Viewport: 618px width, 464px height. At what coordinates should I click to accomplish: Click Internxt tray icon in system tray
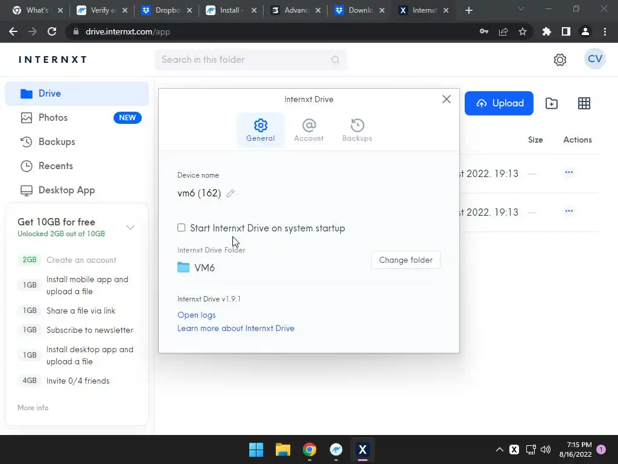[x=514, y=449]
